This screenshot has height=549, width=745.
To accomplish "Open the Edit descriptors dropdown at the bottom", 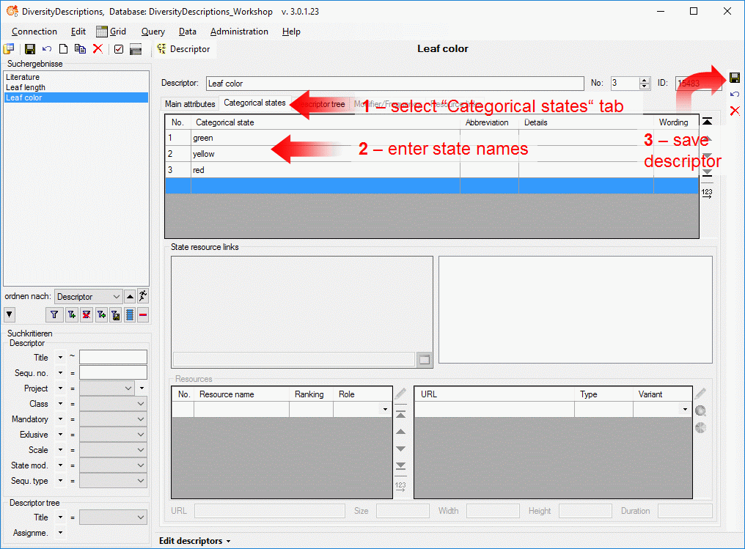I will coord(195,541).
